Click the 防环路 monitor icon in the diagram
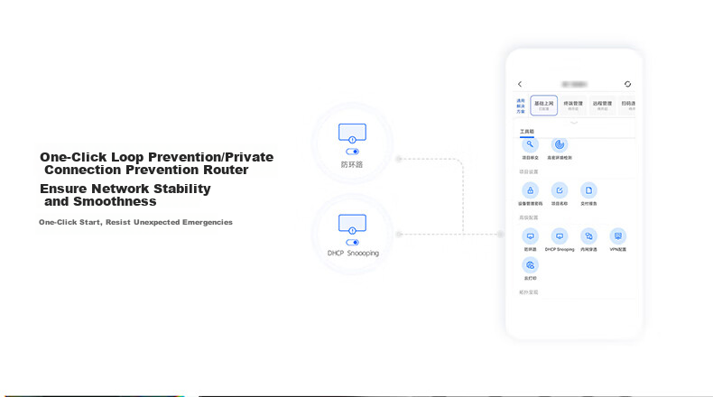The height and width of the screenshot is (397, 713). pos(352,134)
